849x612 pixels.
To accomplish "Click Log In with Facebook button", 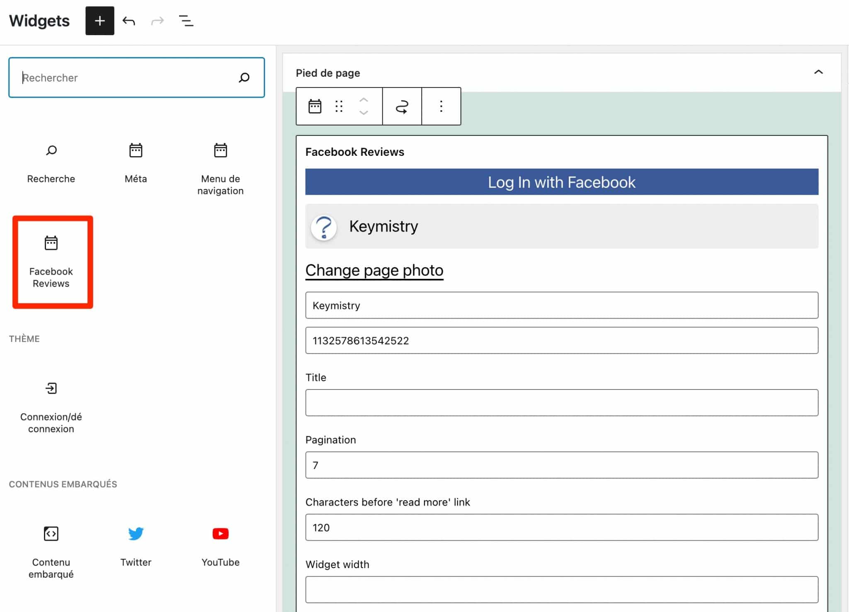I will point(562,182).
